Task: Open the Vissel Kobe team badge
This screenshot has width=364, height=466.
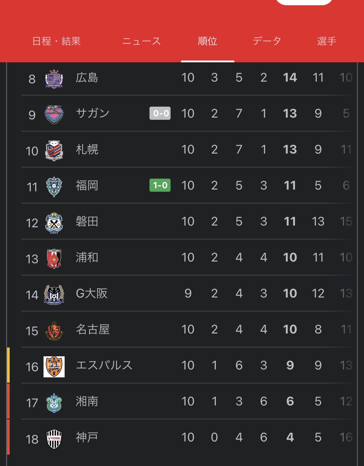Action: point(54,438)
